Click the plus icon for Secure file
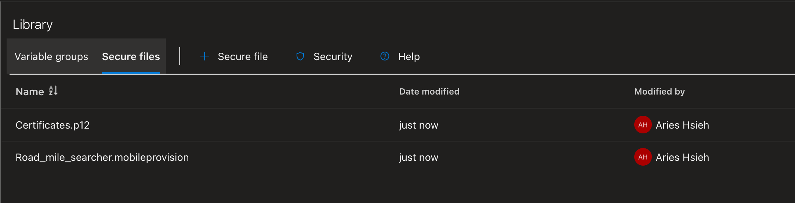This screenshot has height=203, width=795. 204,56
